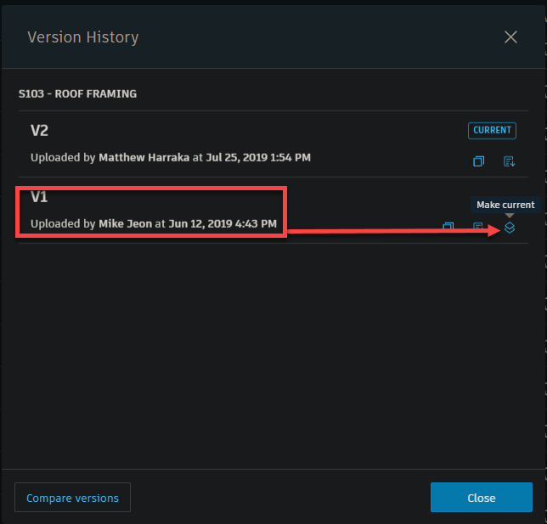The image size is (547, 524).
Task: Click the Jun 12, 2019 4:43 PM timestamp
Action: [223, 223]
